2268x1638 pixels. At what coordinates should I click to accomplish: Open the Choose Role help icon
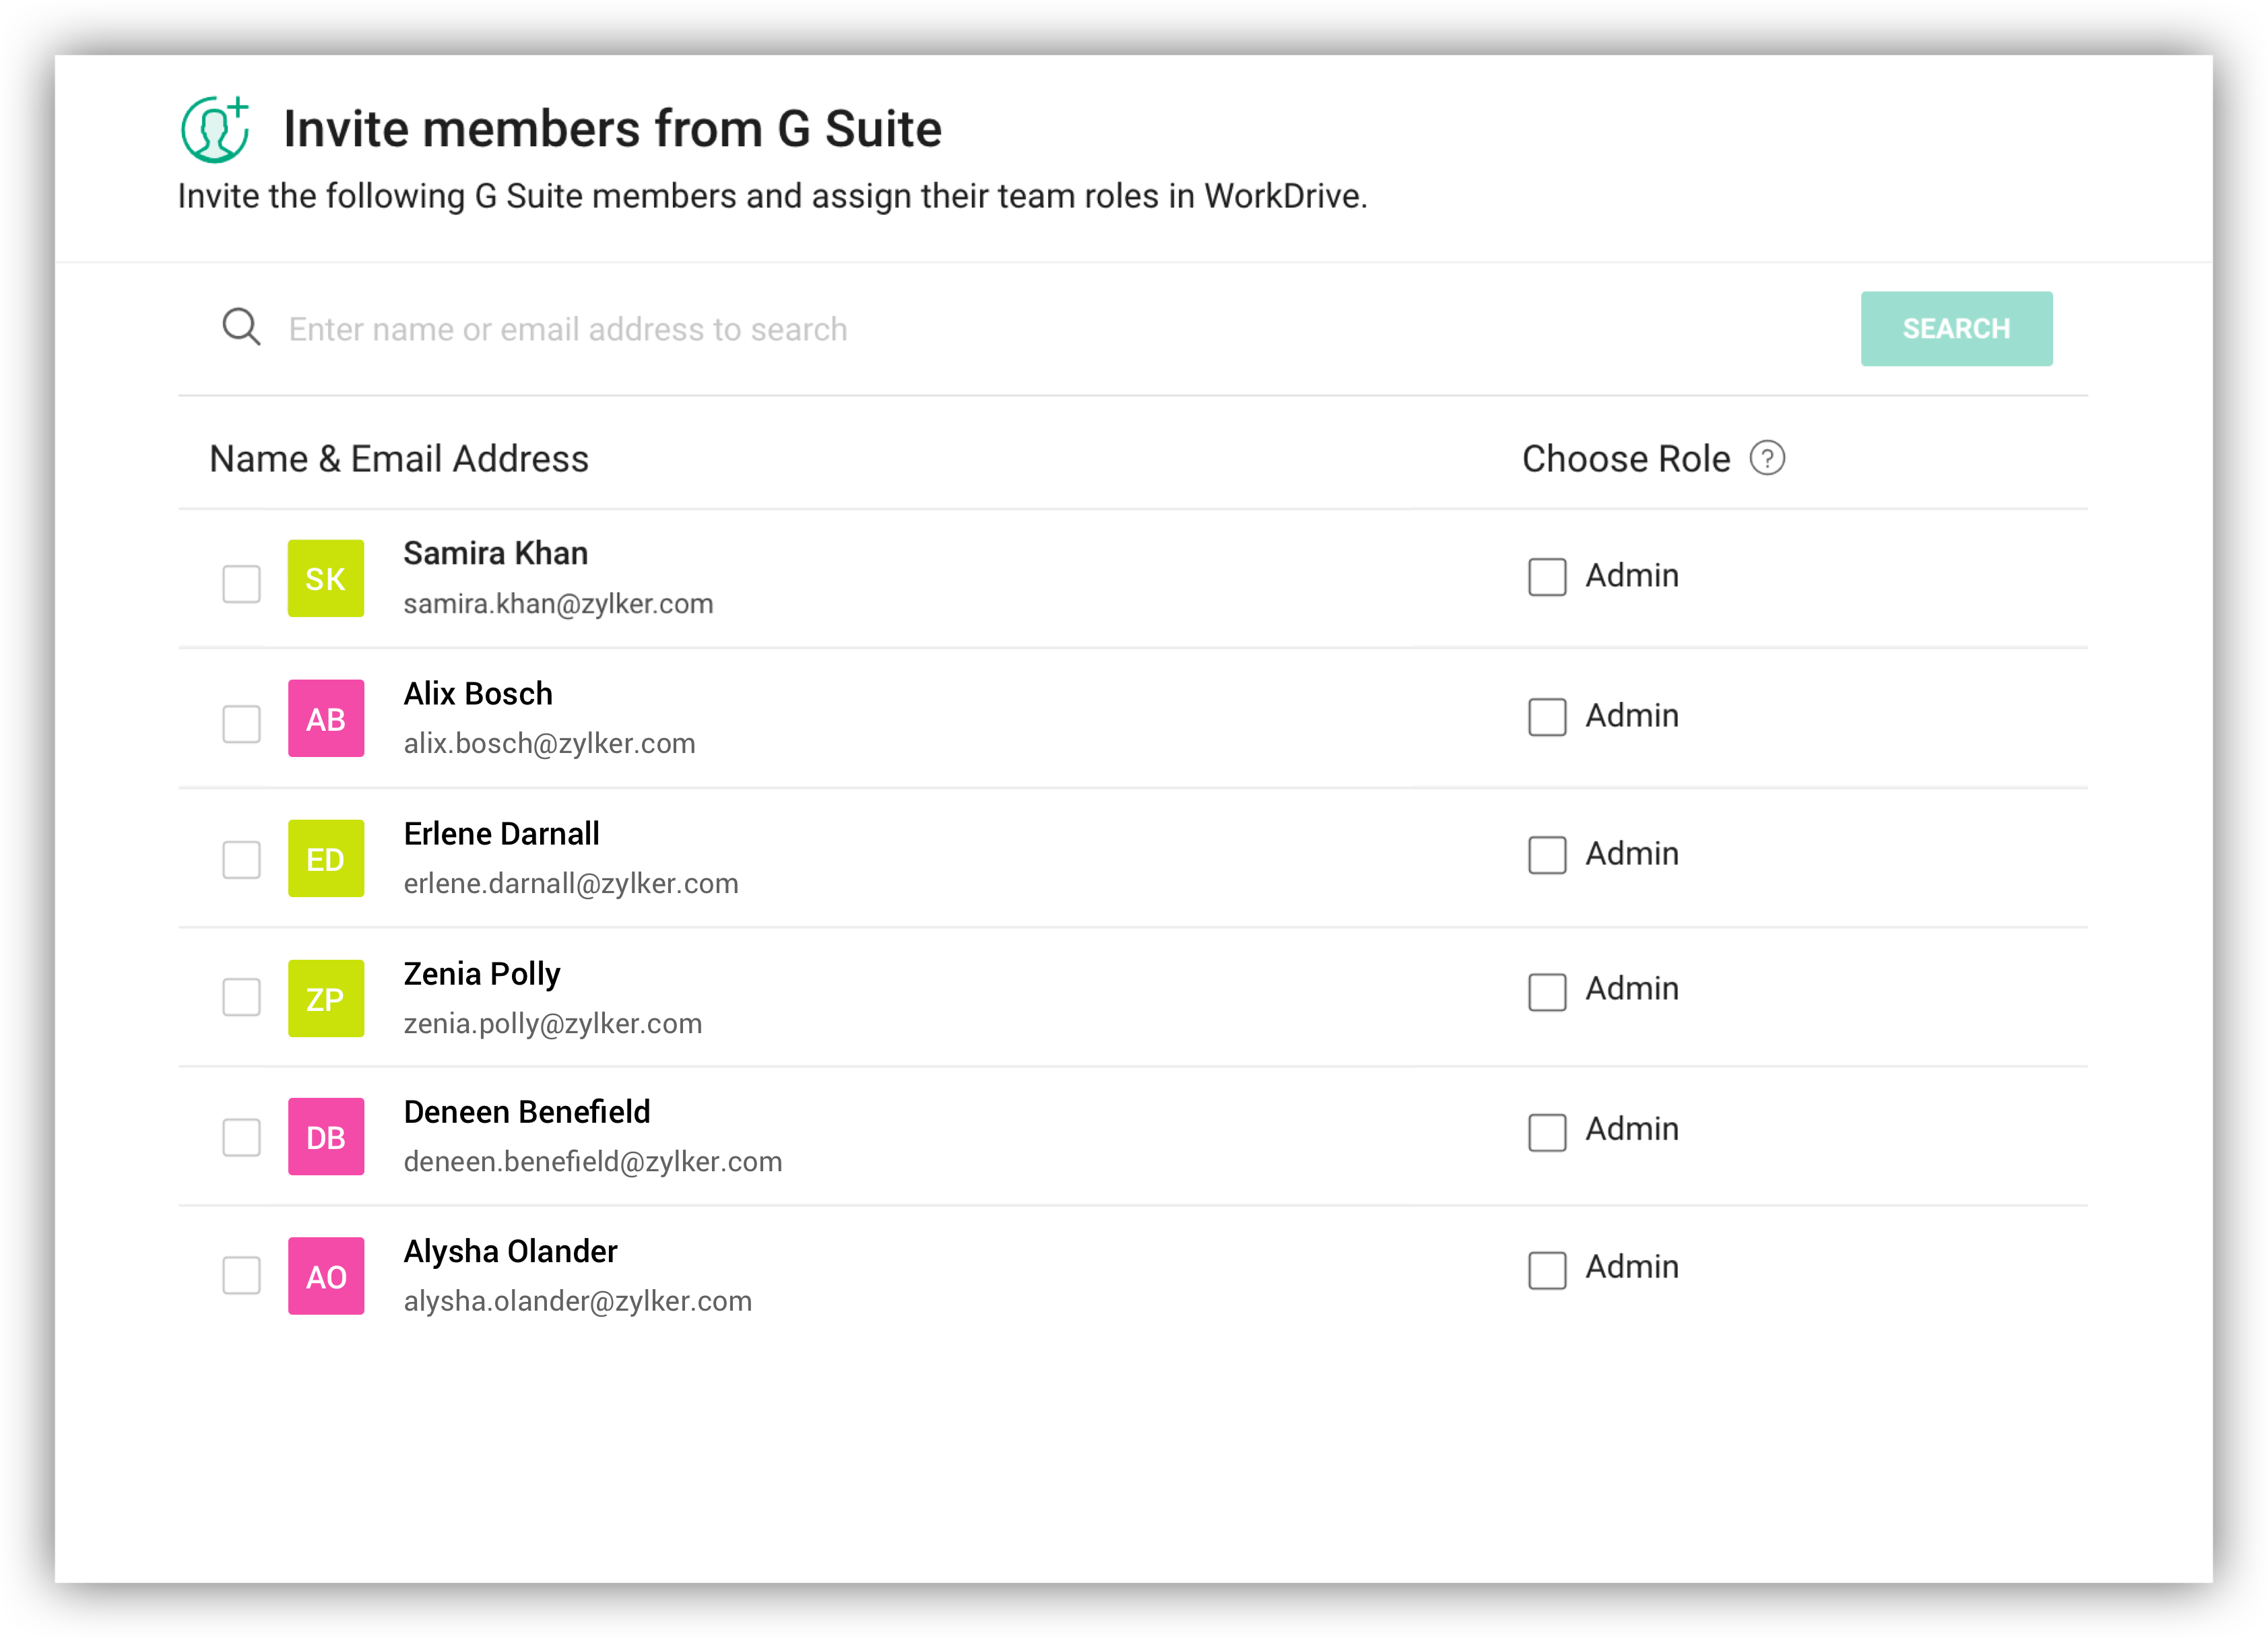tap(1767, 459)
